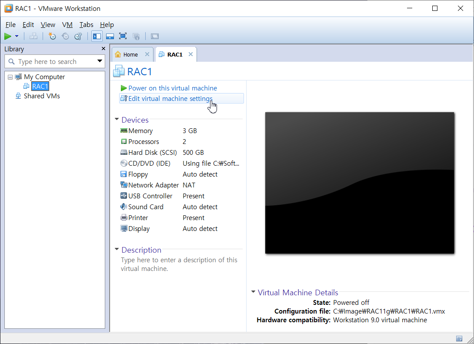Take a snapshot using the toolbar icon

(x=52, y=37)
